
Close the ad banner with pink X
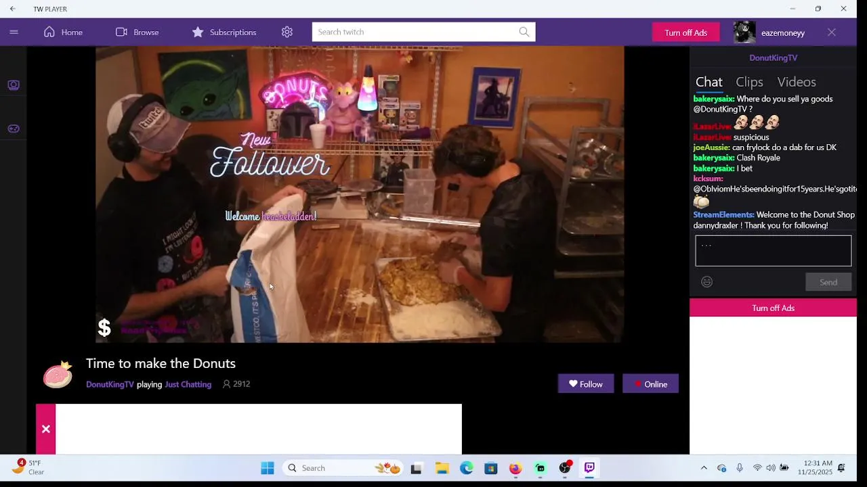pyautogui.click(x=45, y=429)
